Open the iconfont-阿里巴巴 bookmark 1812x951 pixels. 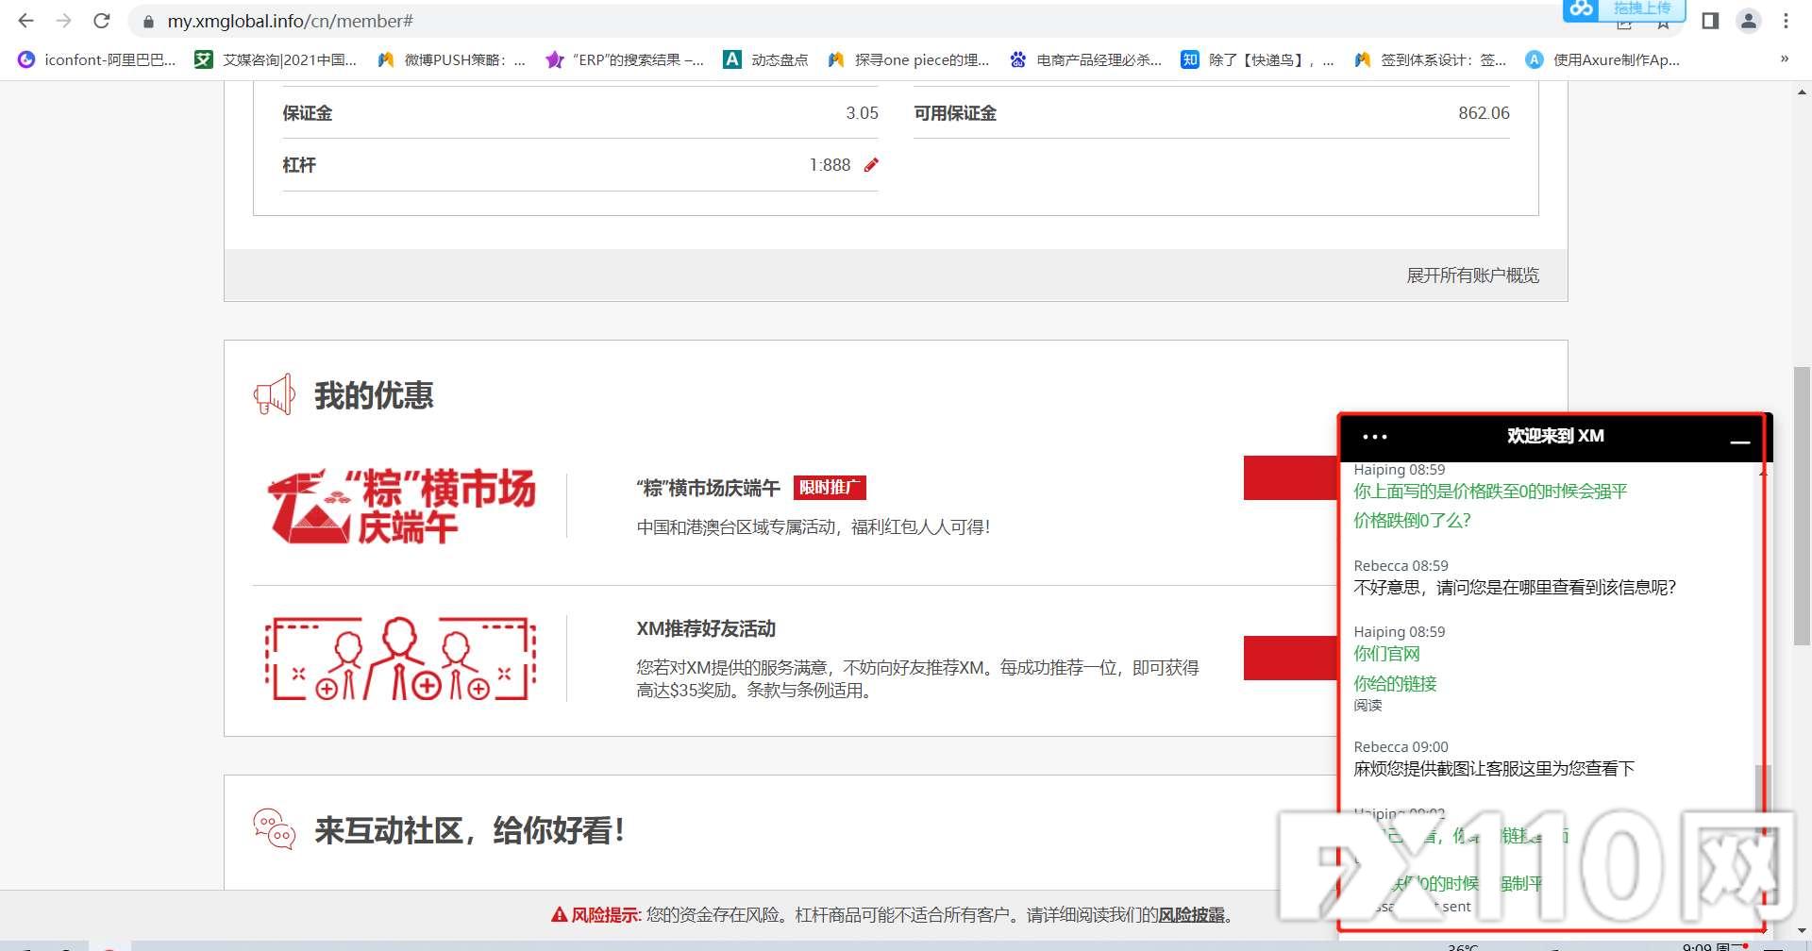tap(97, 59)
